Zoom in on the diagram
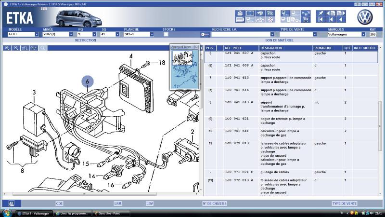 pyautogui.click(x=7, y=48)
